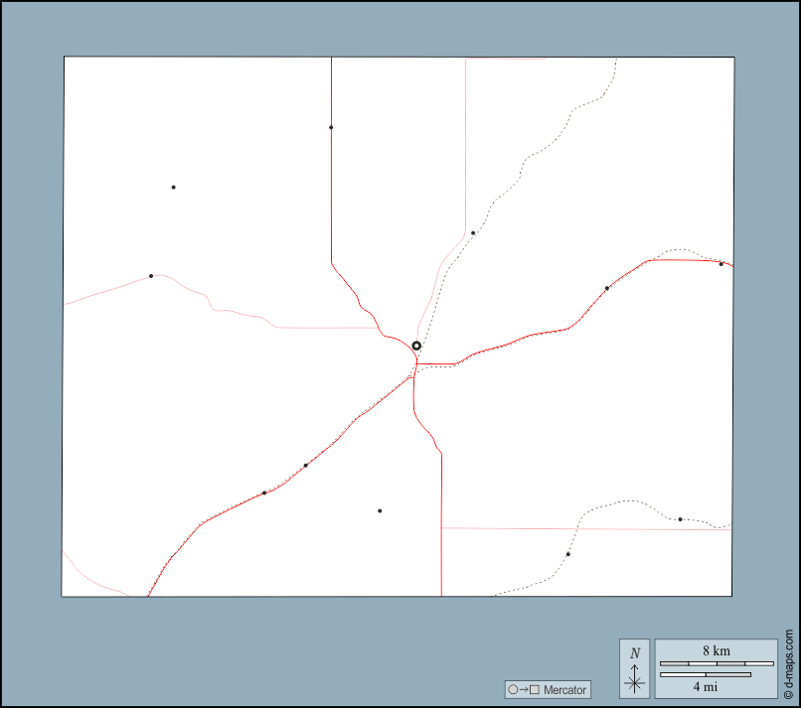801x708 pixels.
Task: Select the isolated town dot south of the city
Action: point(380,510)
